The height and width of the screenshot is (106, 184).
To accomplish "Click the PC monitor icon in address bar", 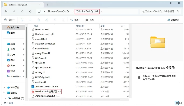I will coord(39,11).
